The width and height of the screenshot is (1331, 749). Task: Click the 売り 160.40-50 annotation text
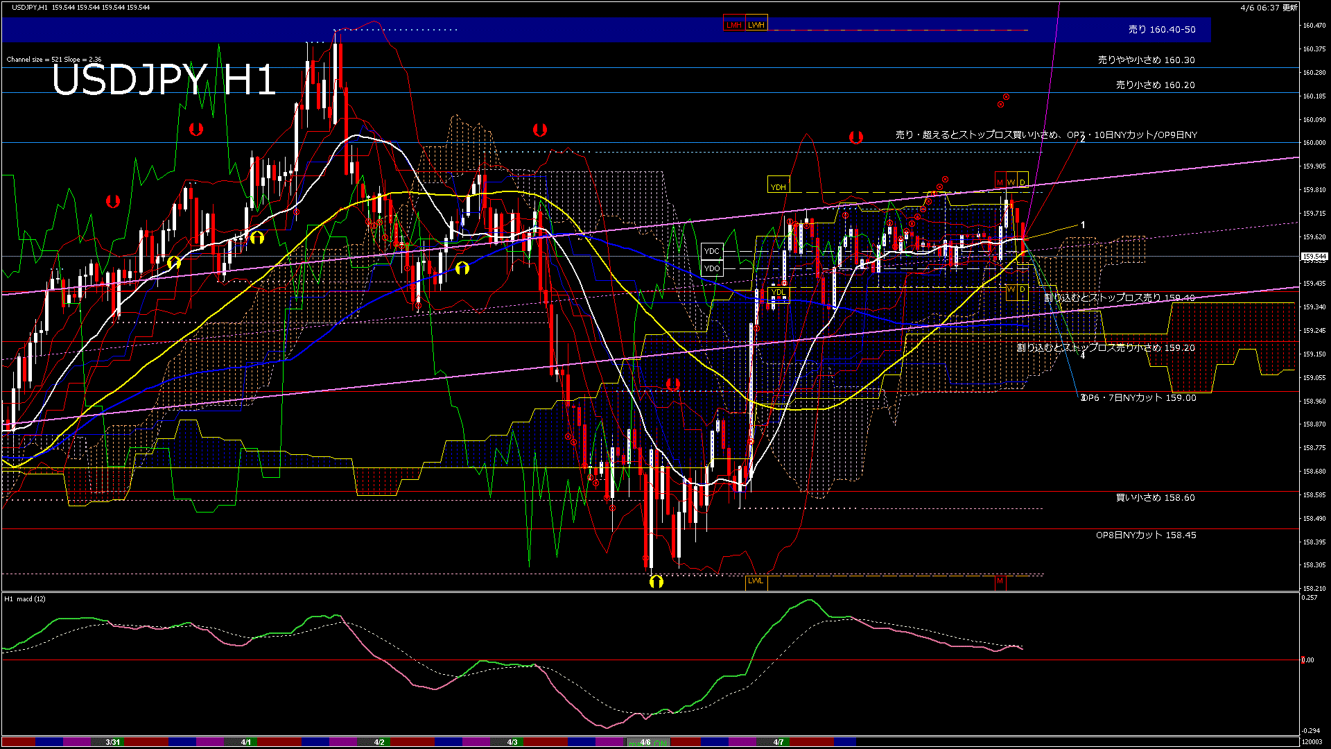point(1162,30)
